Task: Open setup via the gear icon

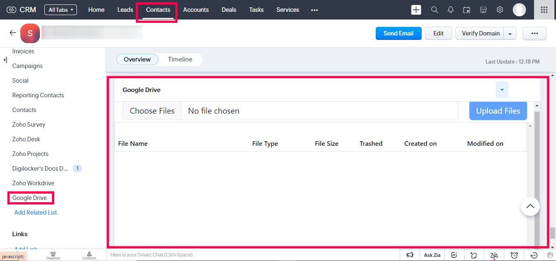Action: pos(500,10)
